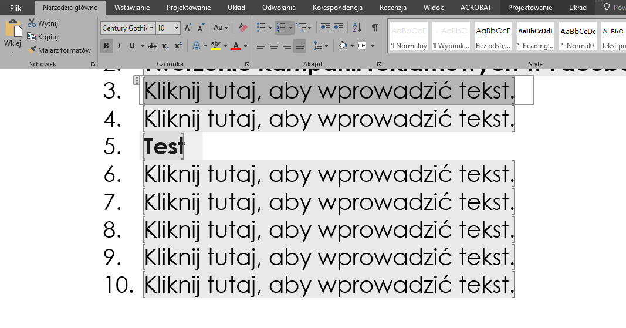Screen dimensions: 626x328
Task: Increase font size with the grow-font icon
Action: tap(188, 28)
